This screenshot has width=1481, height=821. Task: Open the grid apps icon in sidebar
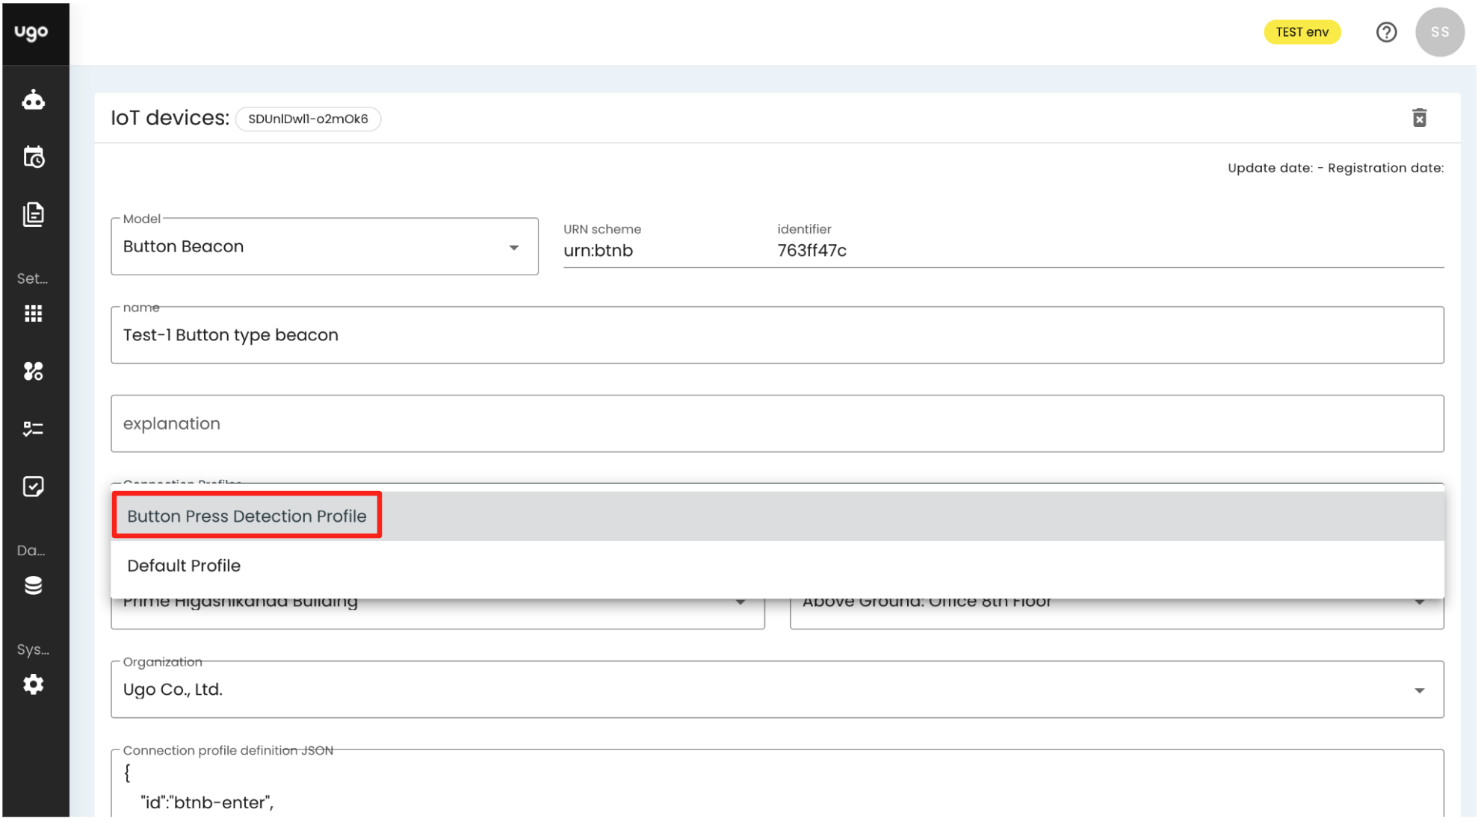33,313
